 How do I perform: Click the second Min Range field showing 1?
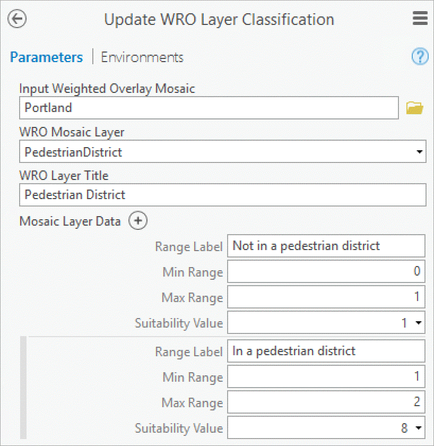pos(326,377)
